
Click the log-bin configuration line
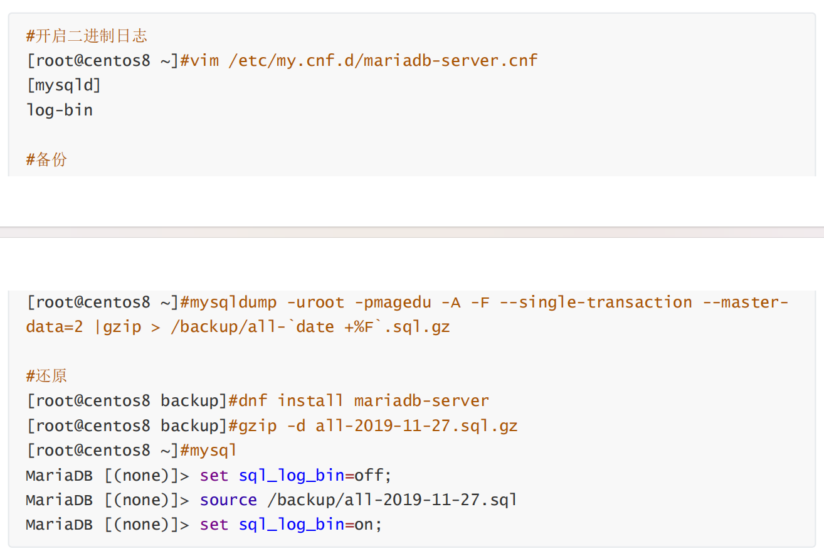click(x=60, y=110)
